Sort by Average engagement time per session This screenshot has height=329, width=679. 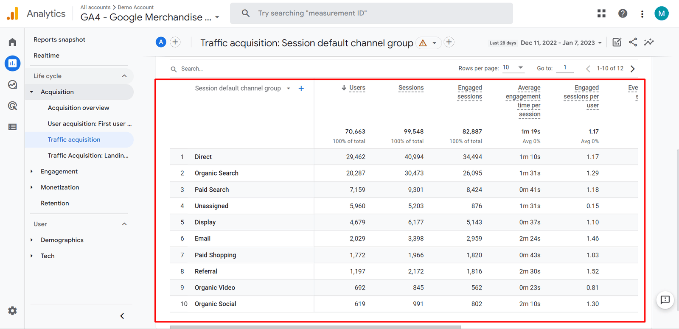pos(523,101)
